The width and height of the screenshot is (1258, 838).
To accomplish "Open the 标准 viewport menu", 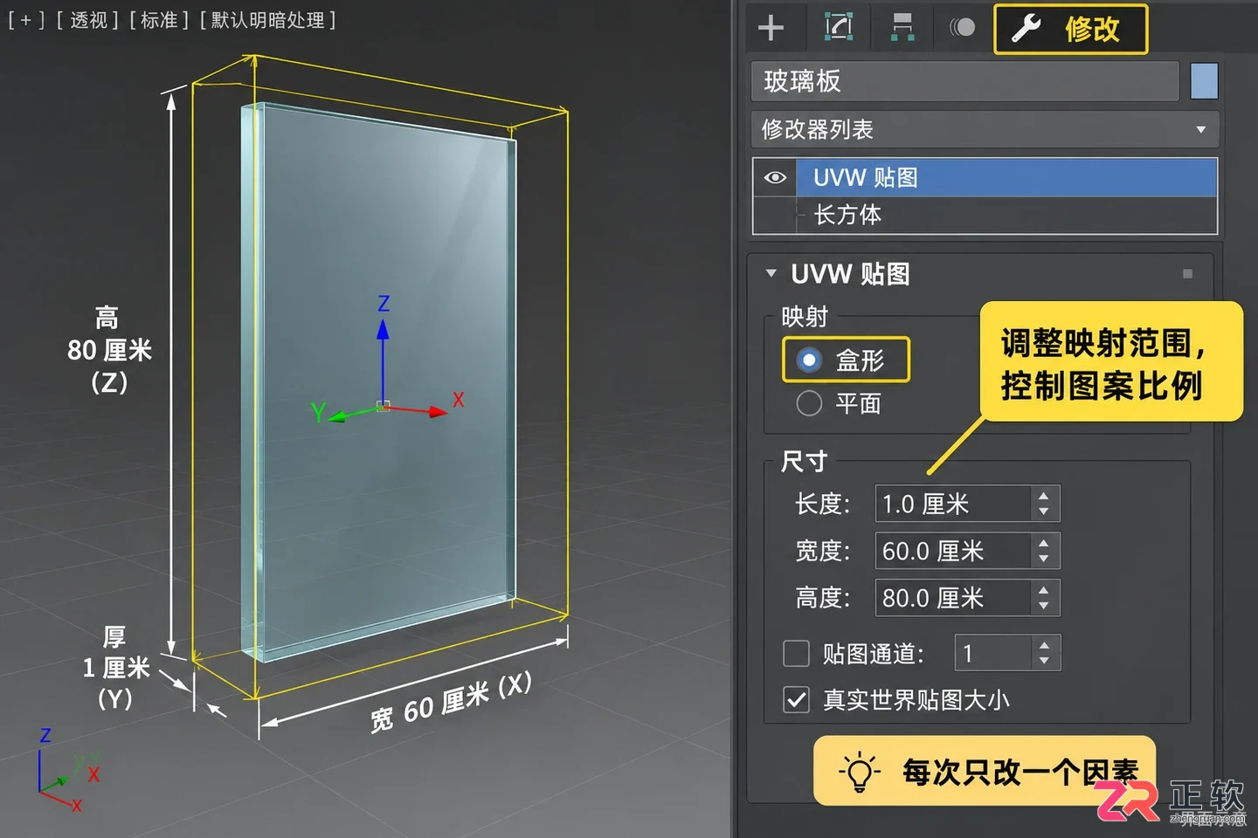I will click(160, 20).
